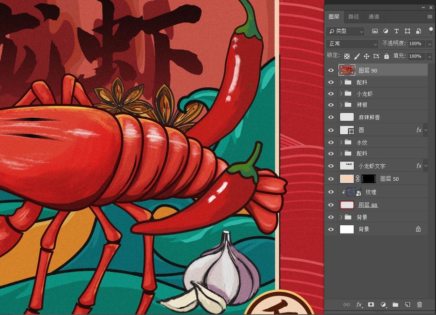
Task: Expand the 小龙虾 group
Action: 341,94
